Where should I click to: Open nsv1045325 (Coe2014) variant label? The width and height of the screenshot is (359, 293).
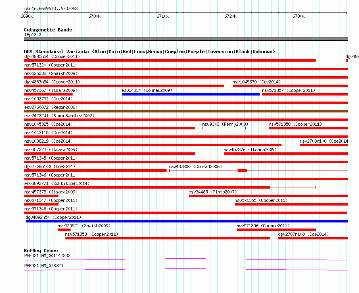pyautogui.click(x=48, y=124)
